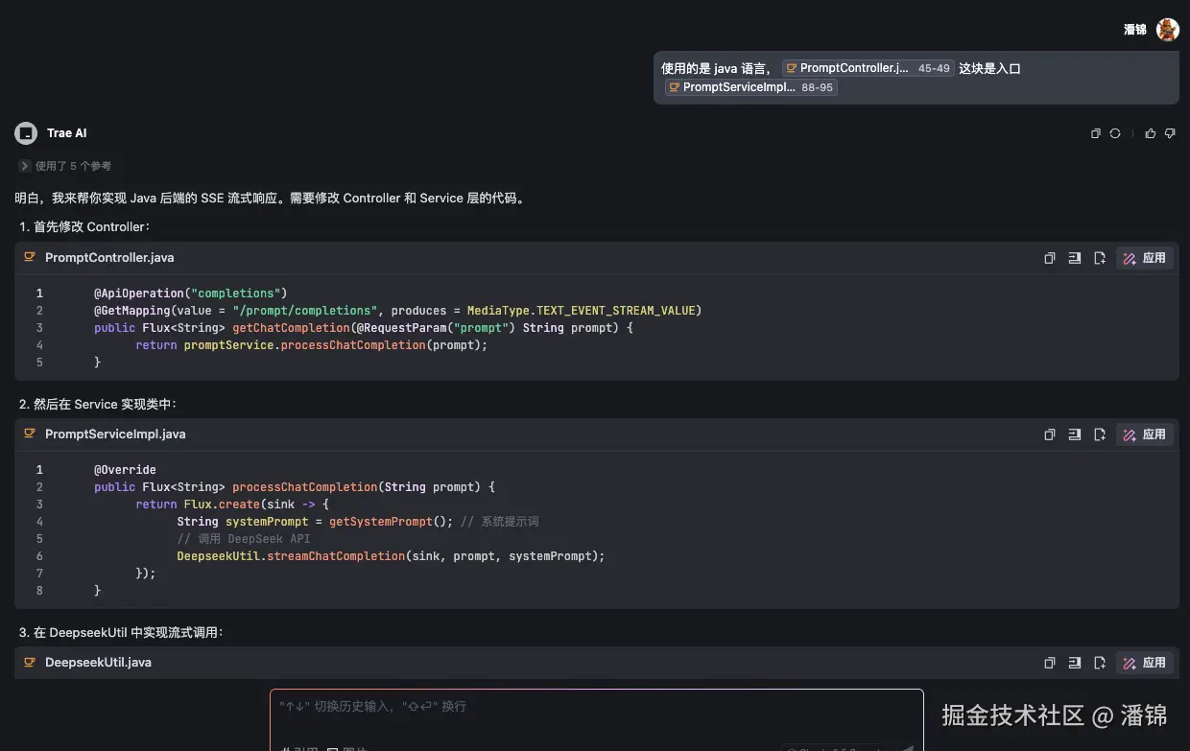
Task: Click the @GetMapping code line
Action: coord(397,311)
